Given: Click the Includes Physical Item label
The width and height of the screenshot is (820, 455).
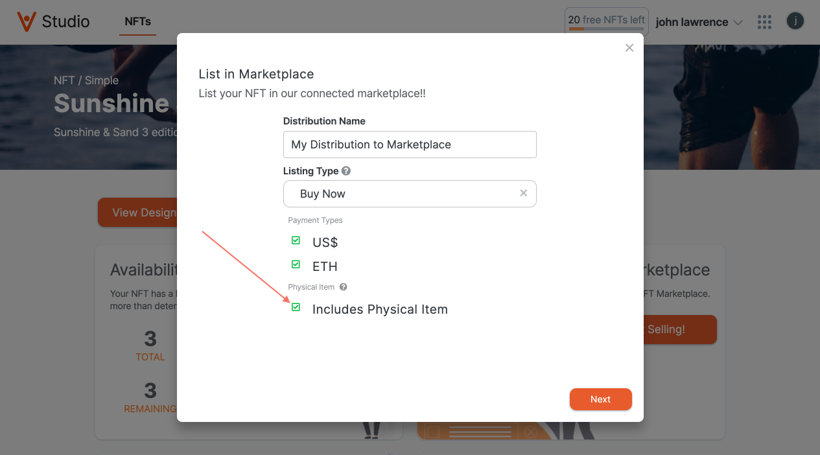Looking at the screenshot, I should click(380, 309).
